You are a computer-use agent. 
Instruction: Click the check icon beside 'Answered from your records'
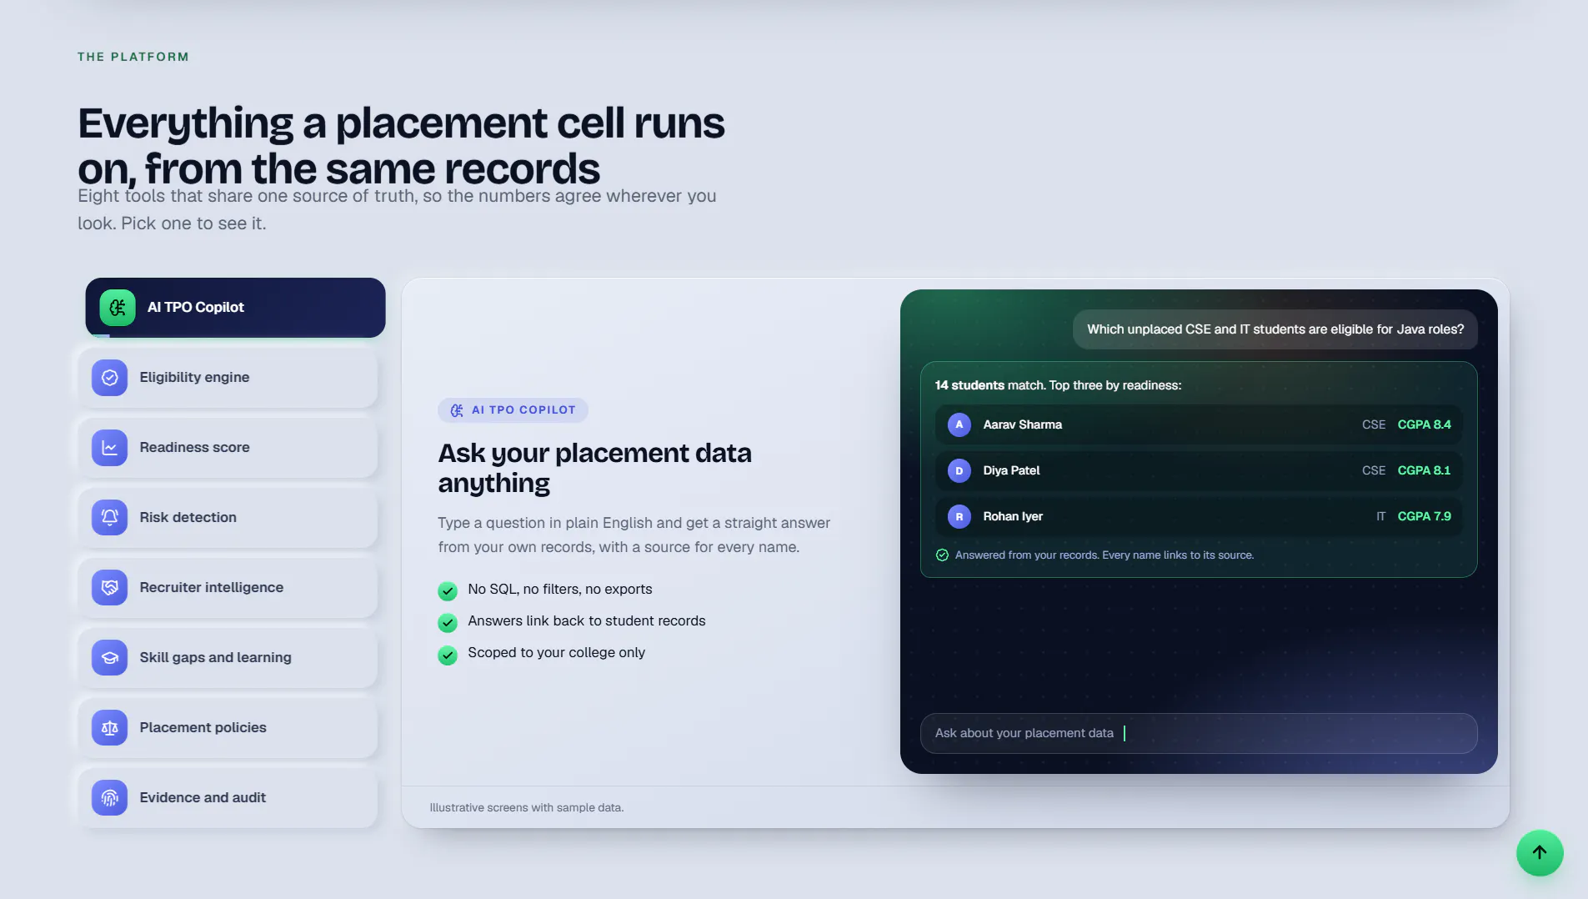click(942, 555)
